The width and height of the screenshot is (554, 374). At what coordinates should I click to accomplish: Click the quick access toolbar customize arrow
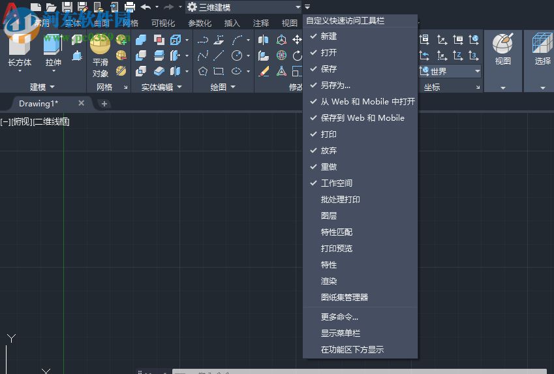[307, 7]
